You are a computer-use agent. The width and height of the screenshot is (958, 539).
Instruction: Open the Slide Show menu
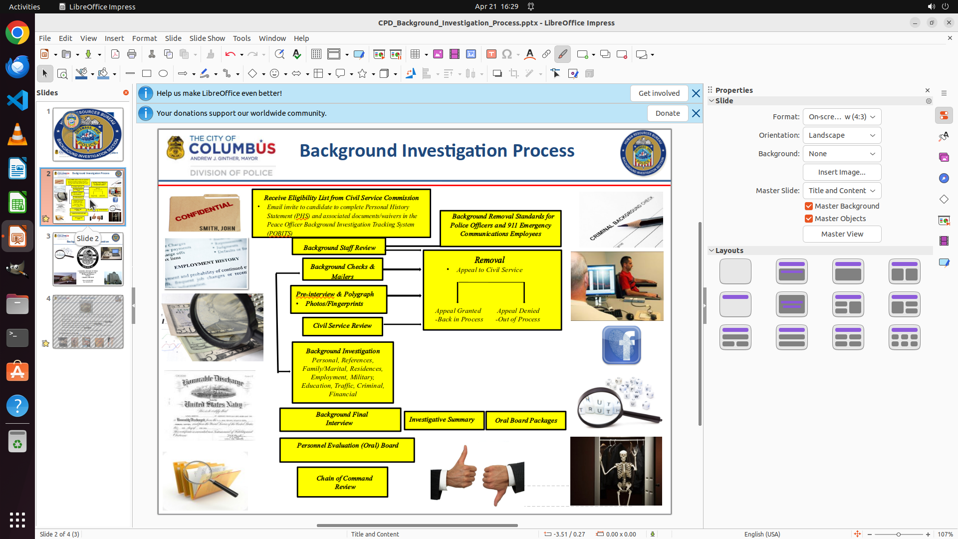207,38
